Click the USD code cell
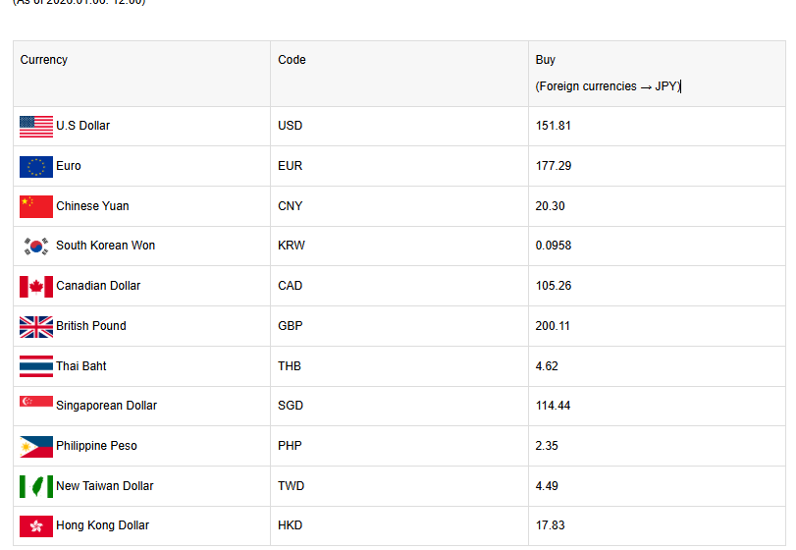The height and width of the screenshot is (550, 796). coord(290,126)
